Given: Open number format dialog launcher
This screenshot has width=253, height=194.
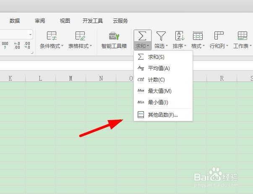Looking at the screenshot, I should tap(32, 52).
